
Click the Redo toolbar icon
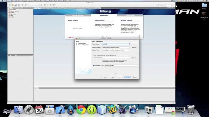point(25,5)
